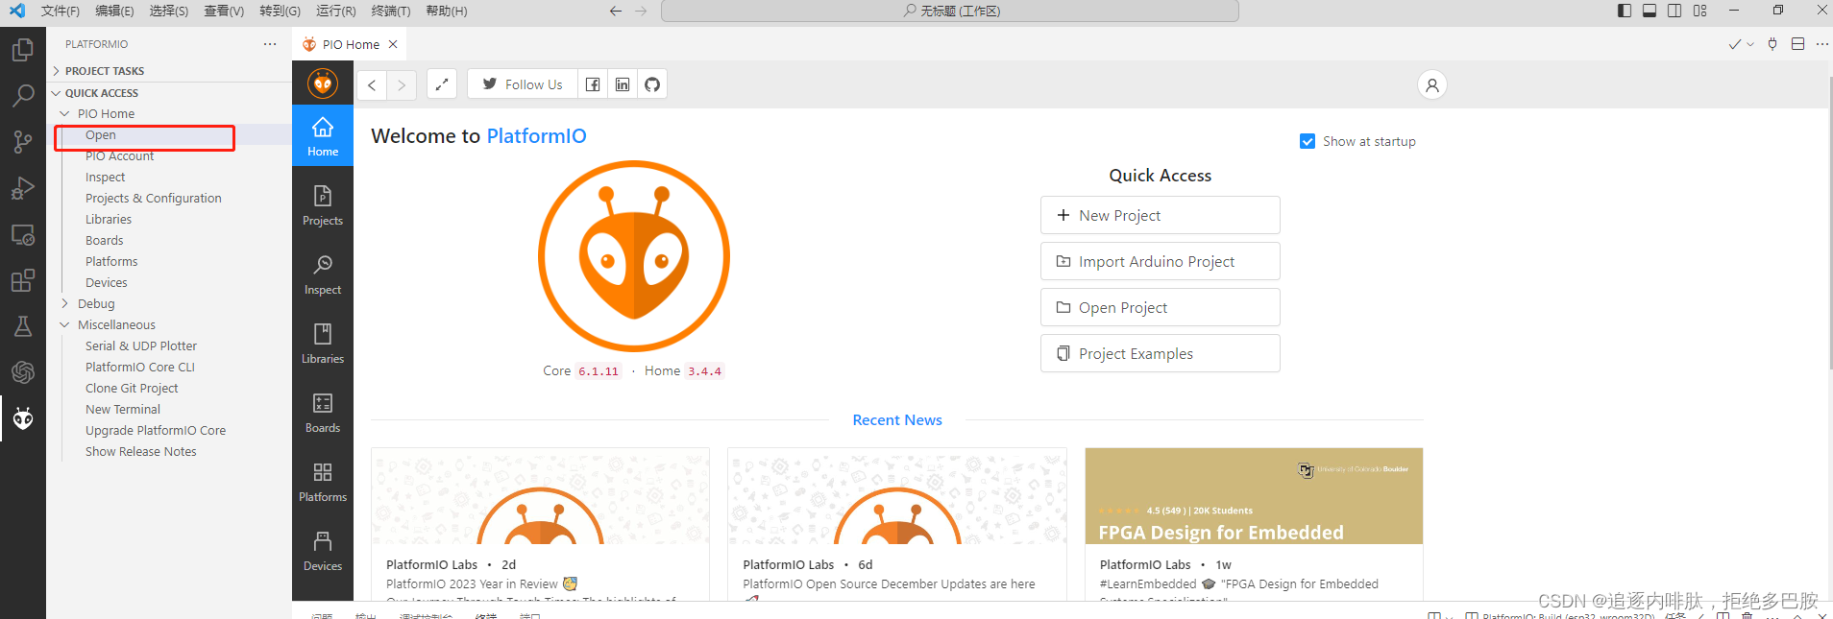Open Libraries in PIO Home sidebar

[x=323, y=344]
